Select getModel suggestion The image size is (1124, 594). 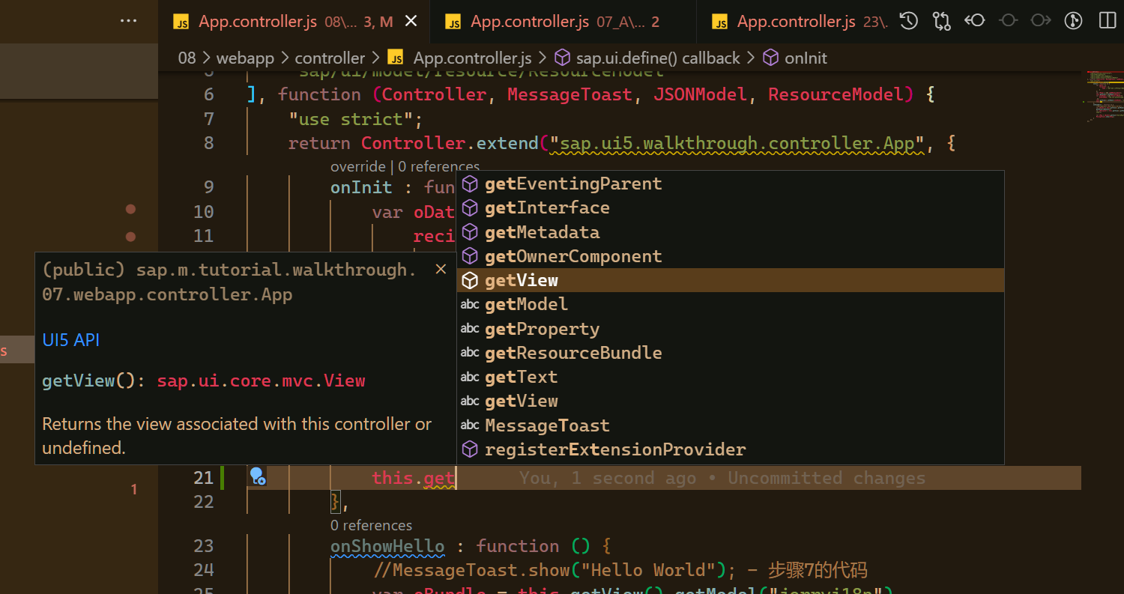point(730,304)
